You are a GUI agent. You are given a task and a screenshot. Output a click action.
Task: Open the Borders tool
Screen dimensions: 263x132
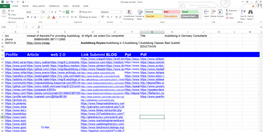(42, 17)
